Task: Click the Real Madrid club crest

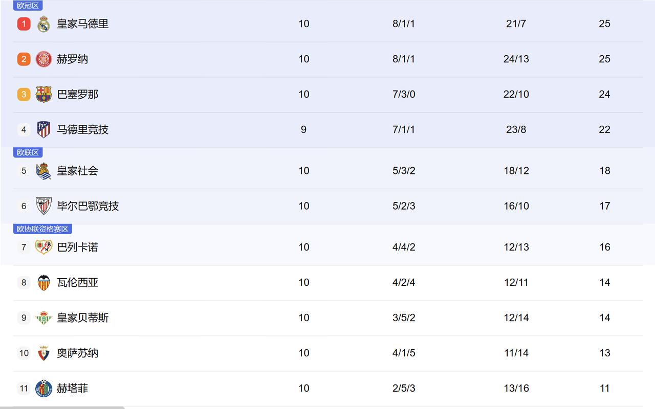Action: coord(43,24)
